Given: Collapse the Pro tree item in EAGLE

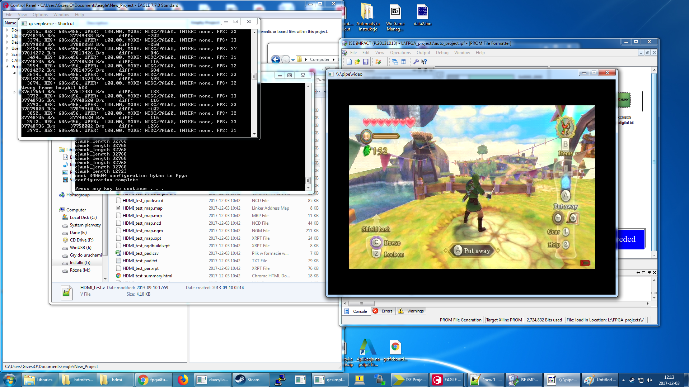Looking at the screenshot, I should (x=8, y=67).
